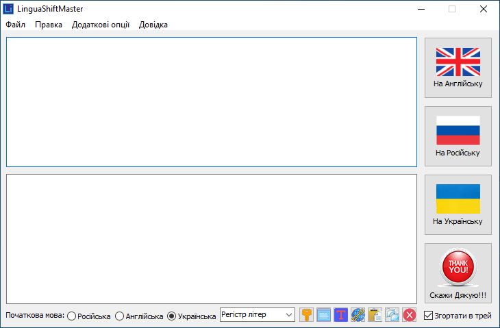
Task: Click the overlapping windows copy icon
Action: pyautogui.click(x=392, y=315)
